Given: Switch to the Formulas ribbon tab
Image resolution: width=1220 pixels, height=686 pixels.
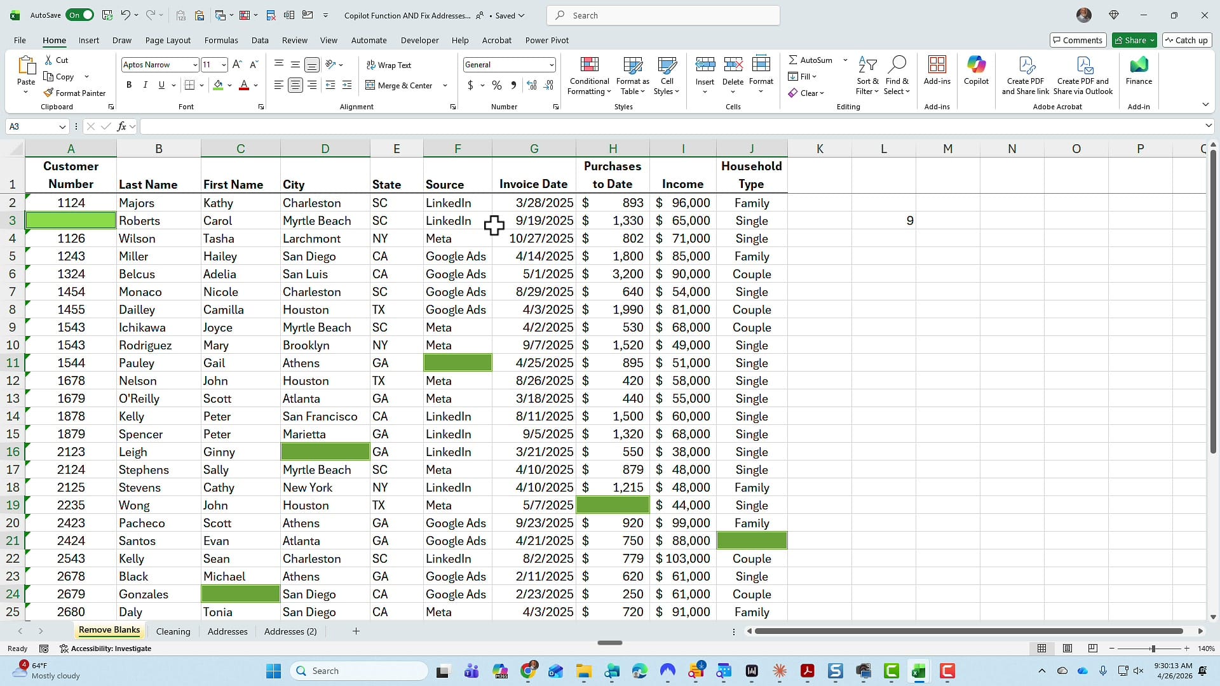Looking at the screenshot, I should click(x=221, y=40).
